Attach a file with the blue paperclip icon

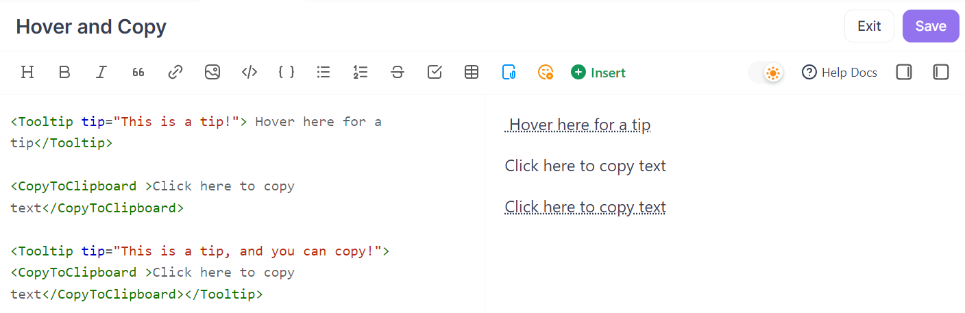click(509, 72)
